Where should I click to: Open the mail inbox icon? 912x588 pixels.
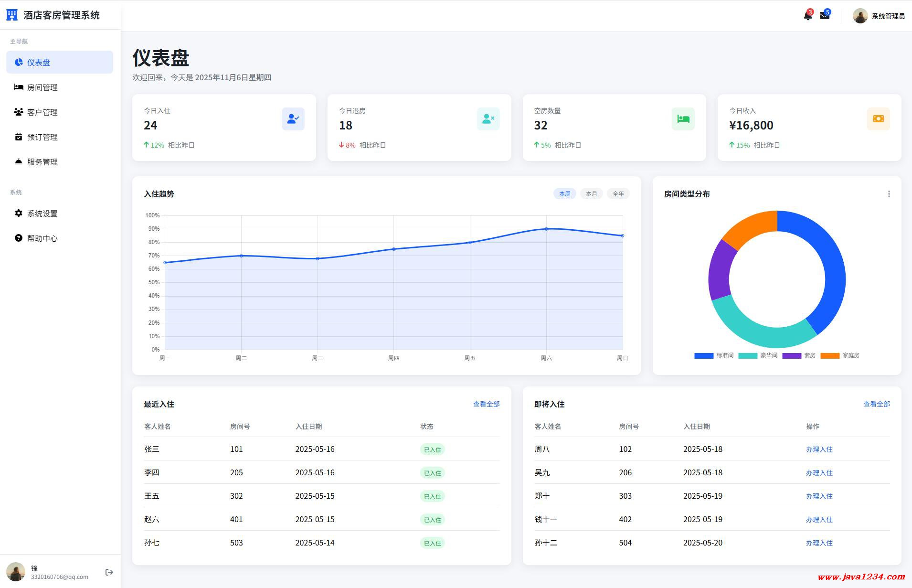825,16
